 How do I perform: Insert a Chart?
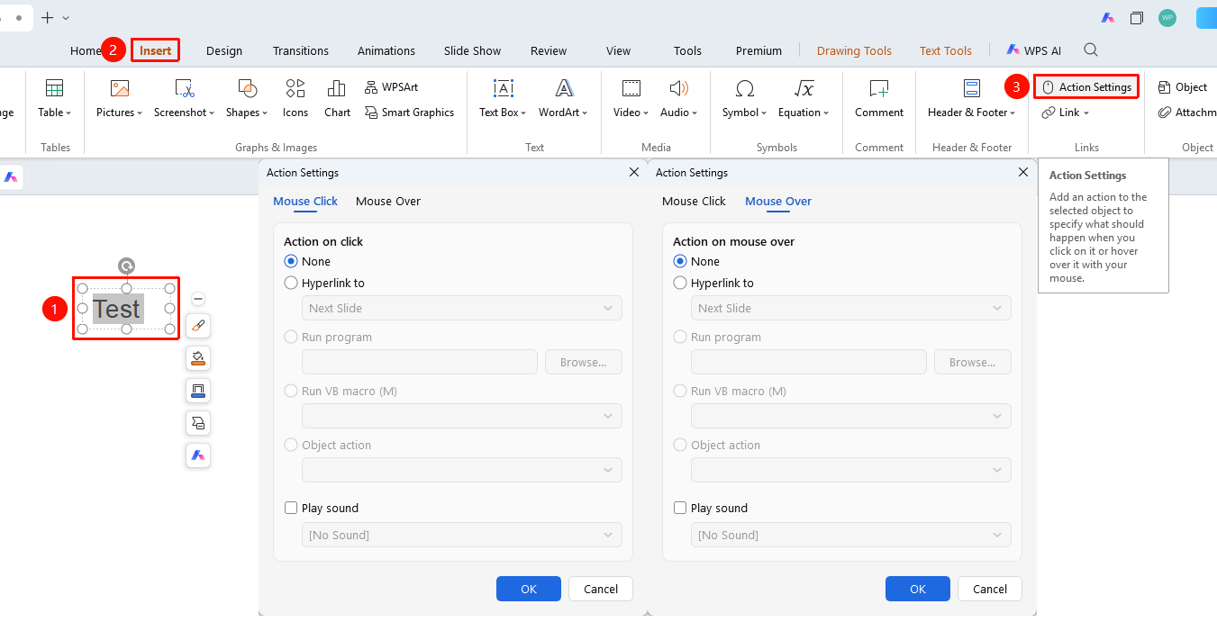pyautogui.click(x=337, y=99)
